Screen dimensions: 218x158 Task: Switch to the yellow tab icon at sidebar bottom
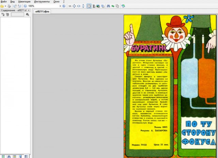click(15, 157)
